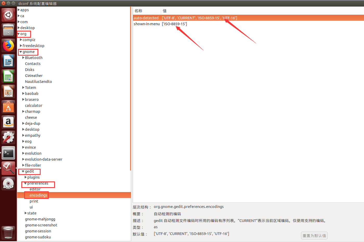Viewport: 364px width, 242px height.
Task: Start LibreOffice Writer from the dock
Action: point(8,61)
